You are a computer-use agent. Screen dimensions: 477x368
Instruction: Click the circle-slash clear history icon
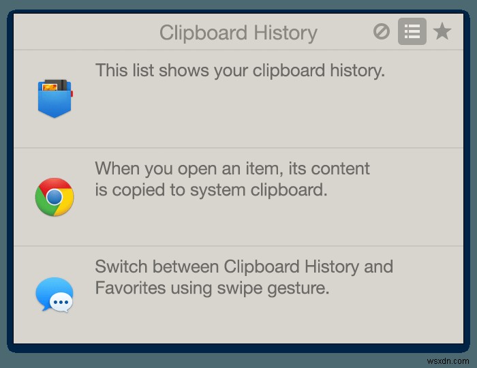(x=382, y=31)
